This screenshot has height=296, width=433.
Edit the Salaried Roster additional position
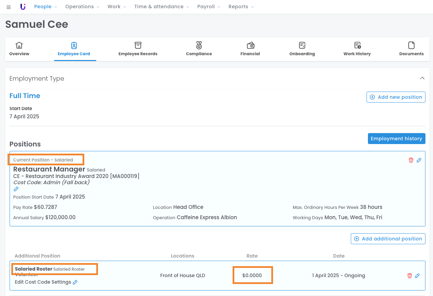(x=417, y=276)
